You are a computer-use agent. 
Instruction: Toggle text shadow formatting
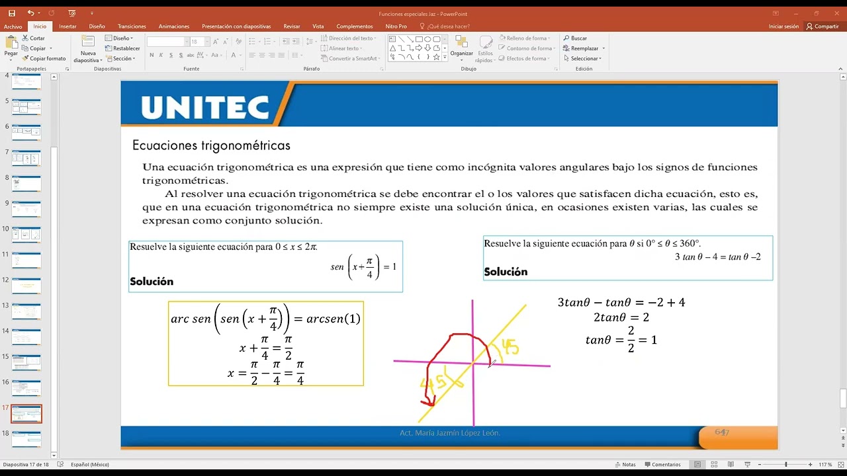click(x=181, y=55)
